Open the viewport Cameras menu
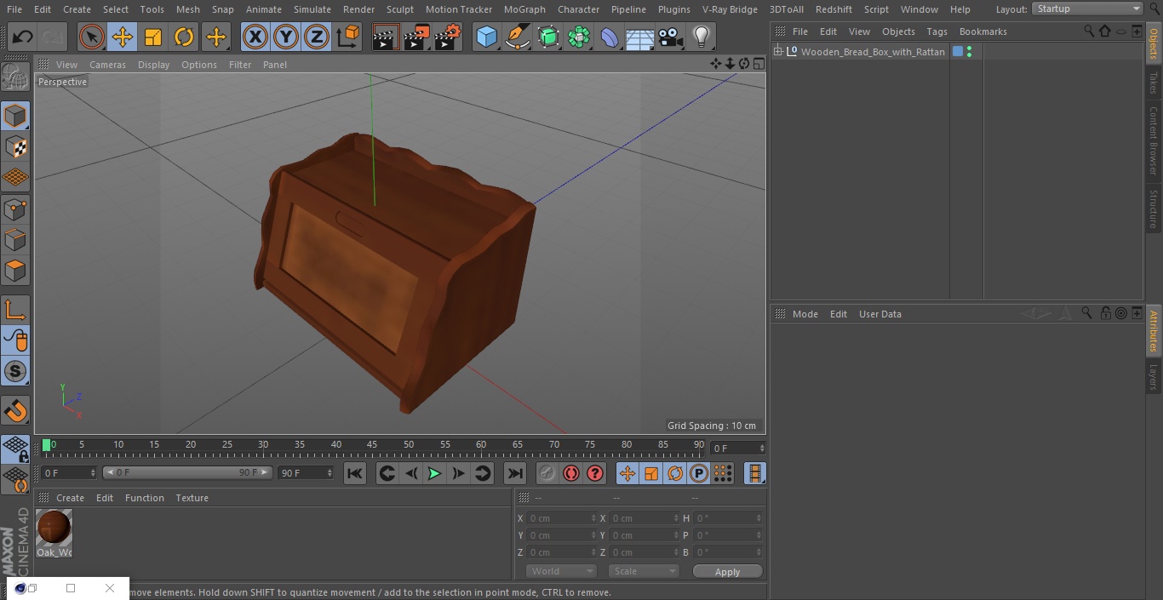Image resolution: width=1163 pixels, height=600 pixels. click(x=107, y=65)
